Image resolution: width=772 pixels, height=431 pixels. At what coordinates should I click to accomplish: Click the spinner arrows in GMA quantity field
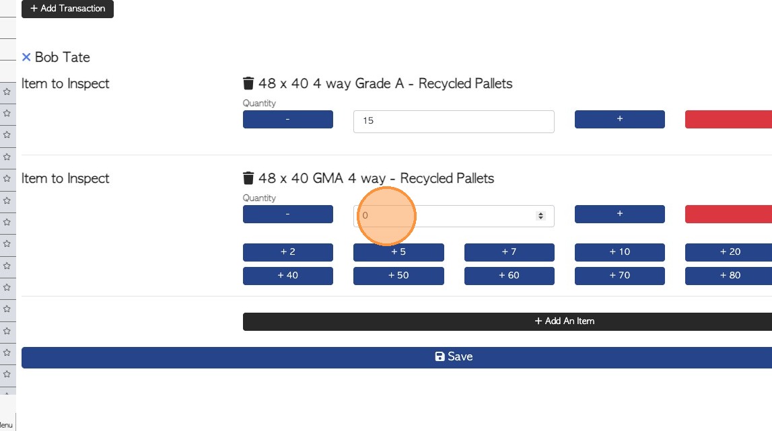click(x=540, y=216)
